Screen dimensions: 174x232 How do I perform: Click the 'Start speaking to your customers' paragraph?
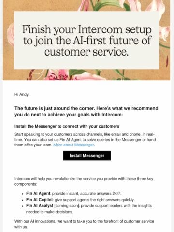click(85, 140)
